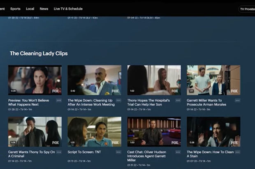Open the News section
The image size is (255, 169).
coord(44,9)
